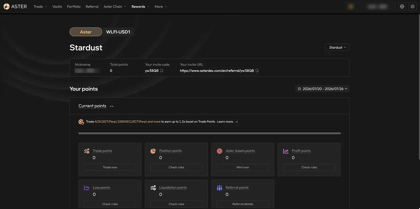Click the blurred coin icon in the header
Image resolution: width=420 pixels, height=209 pixels.
point(351,7)
